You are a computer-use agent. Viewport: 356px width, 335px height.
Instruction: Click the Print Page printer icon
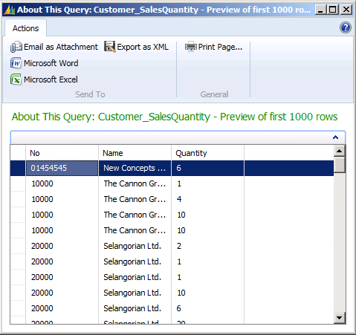pyautogui.click(x=191, y=47)
